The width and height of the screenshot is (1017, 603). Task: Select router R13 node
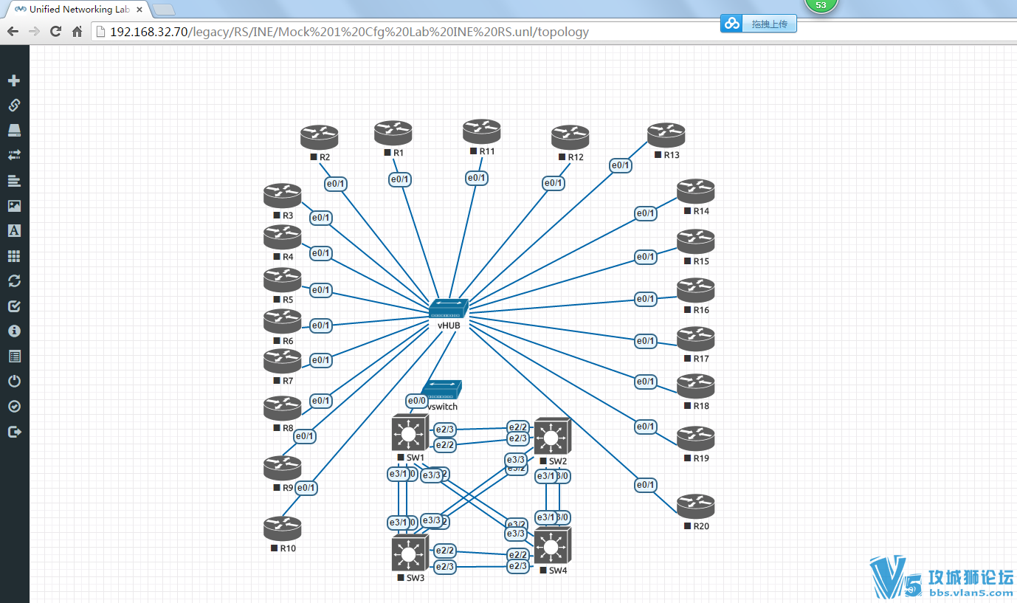click(x=666, y=135)
